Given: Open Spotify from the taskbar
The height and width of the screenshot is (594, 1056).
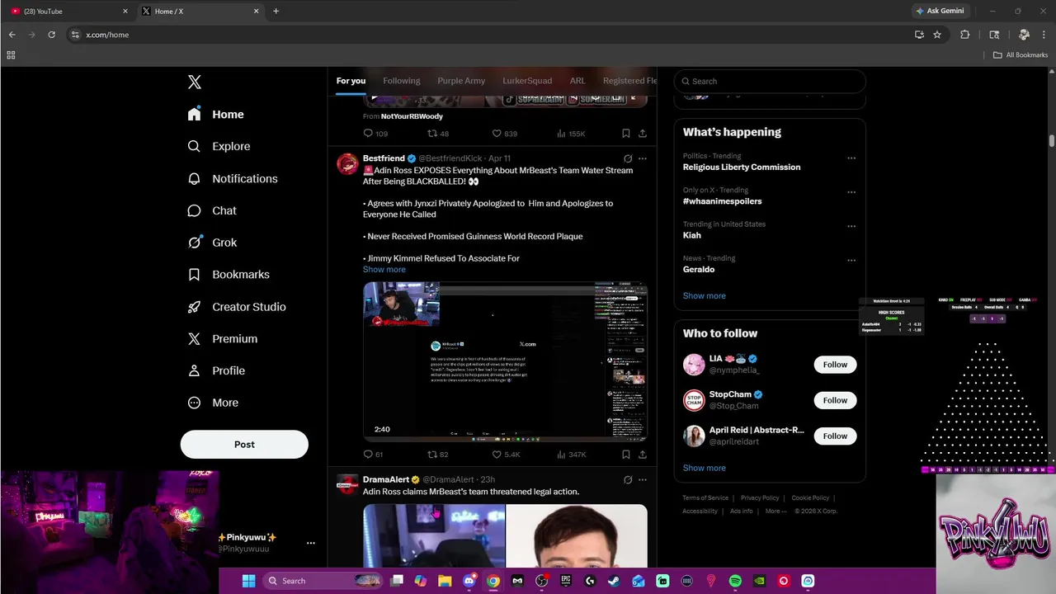Looking at the screenshot, I should coord(735,581).
